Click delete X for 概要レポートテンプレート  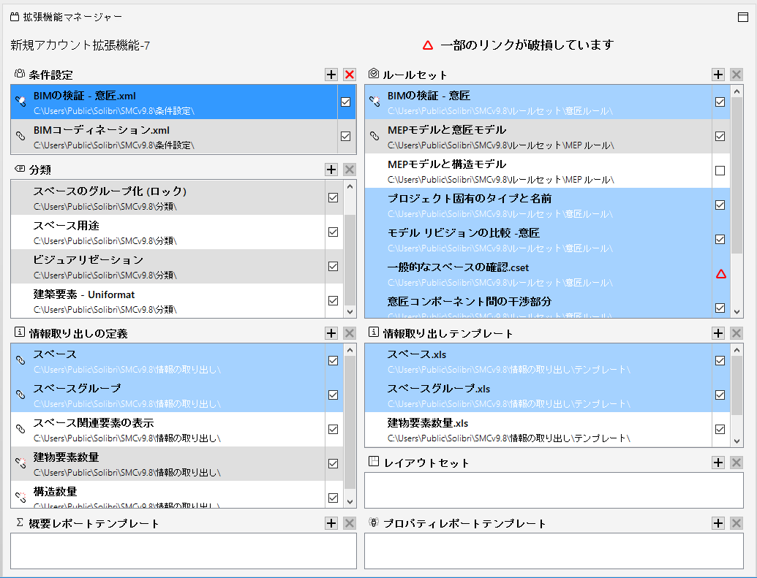click(350, 523)
